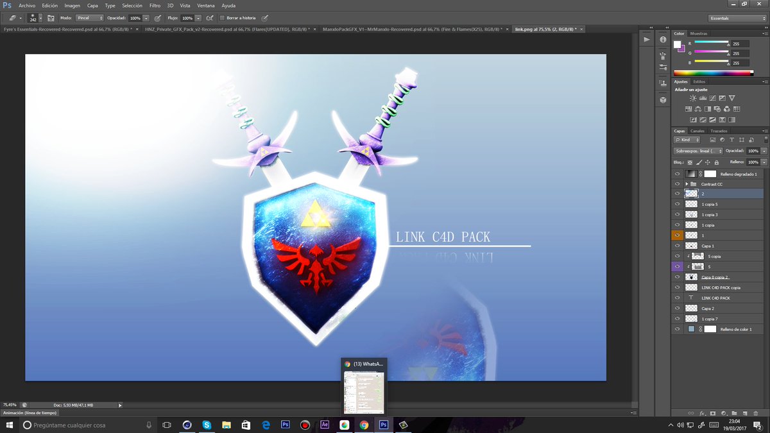The width and height of the screenshot is (770, 433).
Task: Add a Brightness/Contrast adjustment
Action: click(x=693, y=98)
